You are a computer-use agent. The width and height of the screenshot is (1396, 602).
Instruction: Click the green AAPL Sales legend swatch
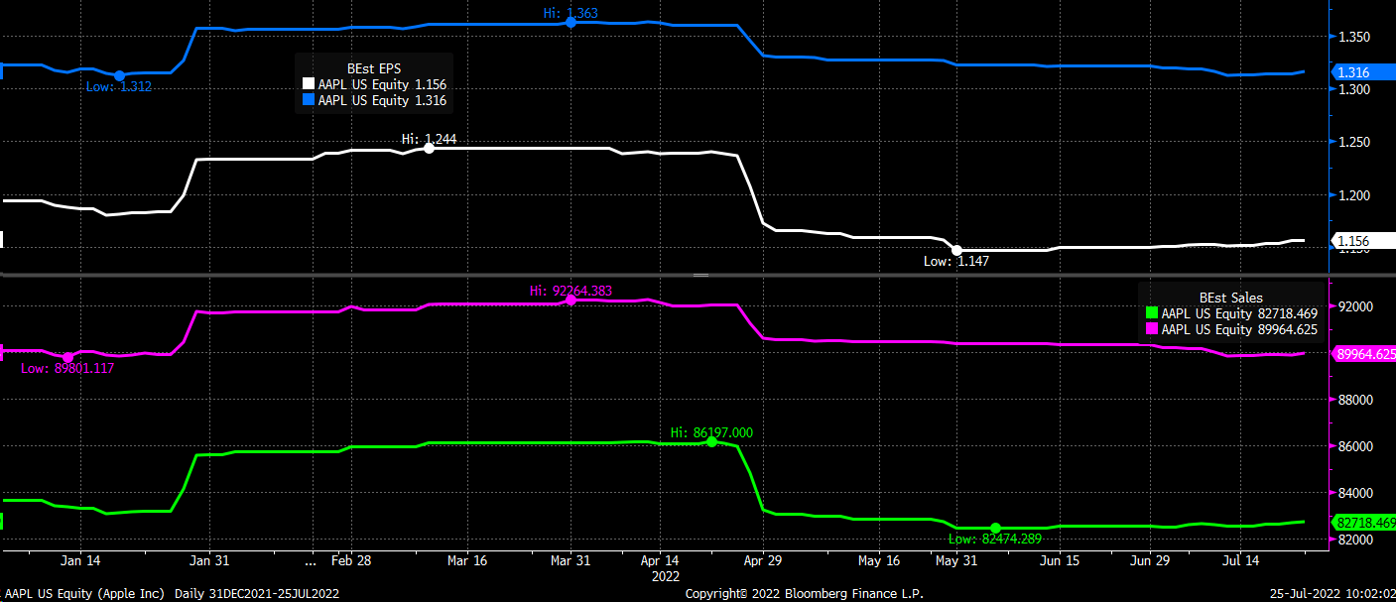tap(1152, 313)
